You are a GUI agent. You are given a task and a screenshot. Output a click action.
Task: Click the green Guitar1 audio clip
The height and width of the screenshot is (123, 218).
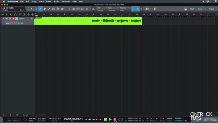(89, 21)
